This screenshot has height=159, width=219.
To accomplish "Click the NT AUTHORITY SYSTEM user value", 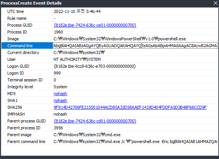I will click(77, 59).
